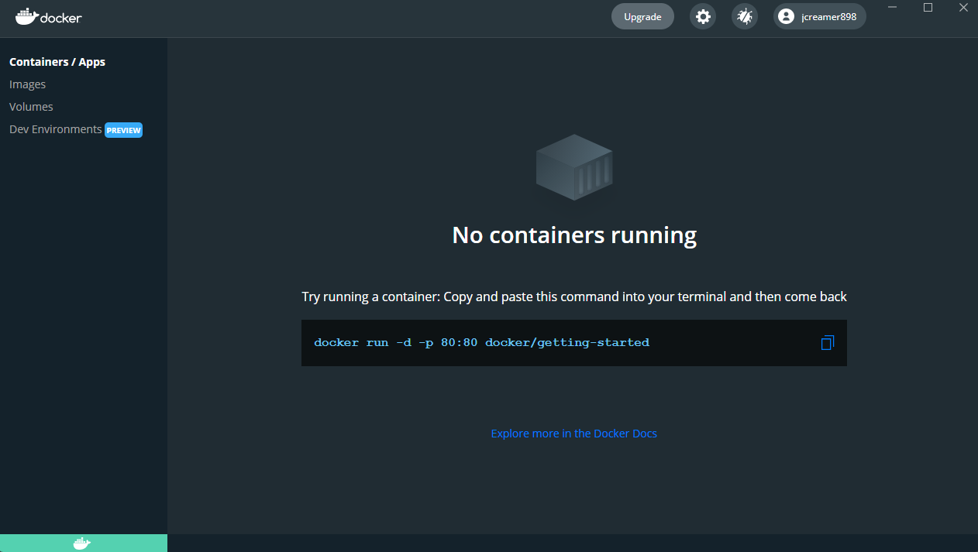Open Dev Environments preview
This screenshot has height=552, width=978.
coord(54,129)
